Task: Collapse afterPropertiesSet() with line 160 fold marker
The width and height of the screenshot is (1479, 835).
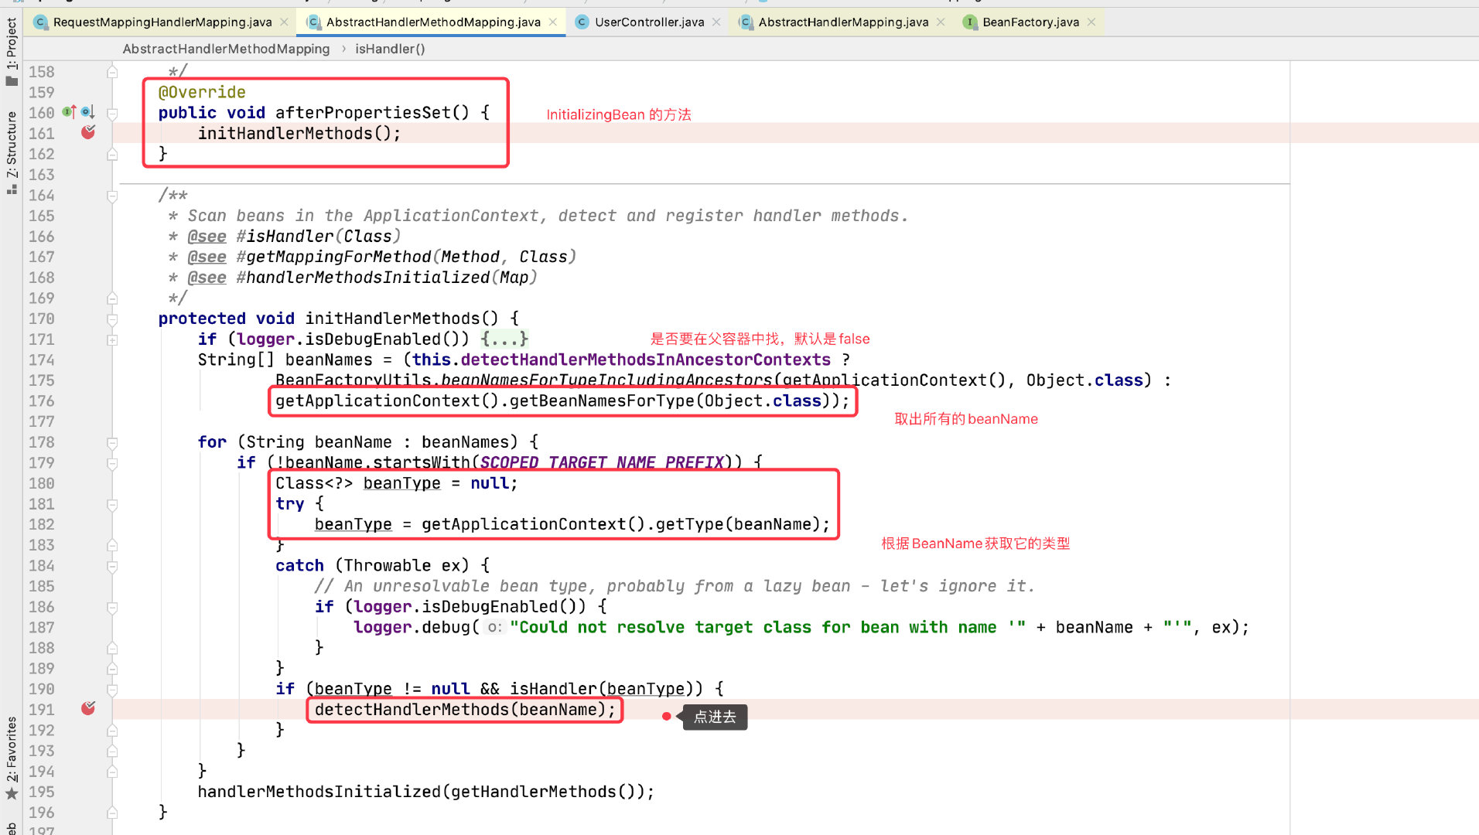Action: point(112,113)
